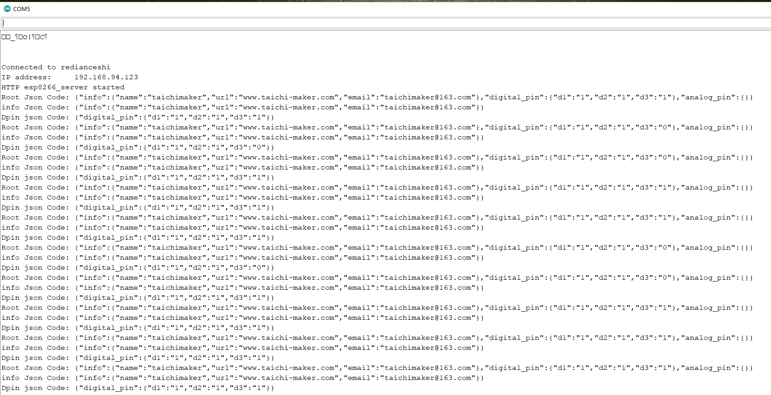Click the first "Root Json Code:" label

[35, 97]
